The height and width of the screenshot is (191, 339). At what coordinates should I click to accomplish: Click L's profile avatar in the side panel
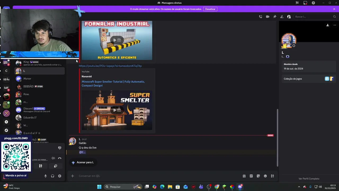[289, 41]
